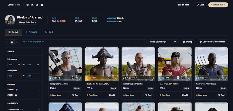
Task: Expand the Accrual Score property filter
Action: tap(24, 110)
